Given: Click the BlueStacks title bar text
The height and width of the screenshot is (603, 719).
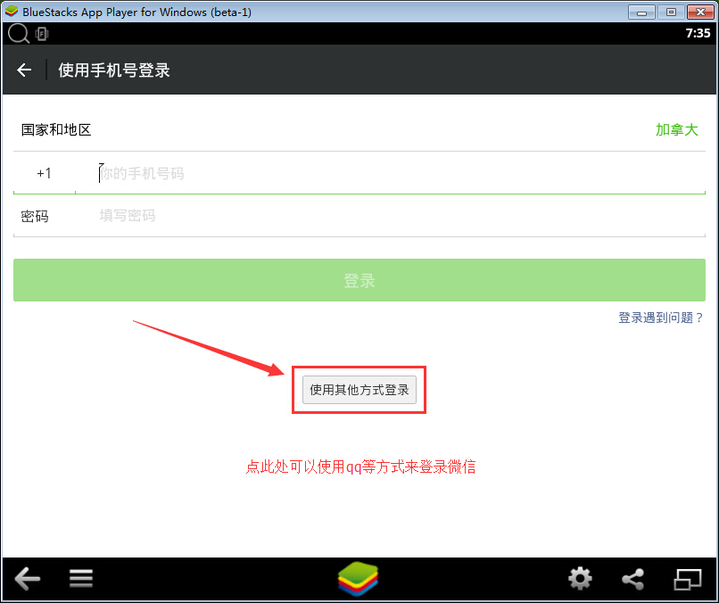Looking at the screenshot, I should point(134,12).
